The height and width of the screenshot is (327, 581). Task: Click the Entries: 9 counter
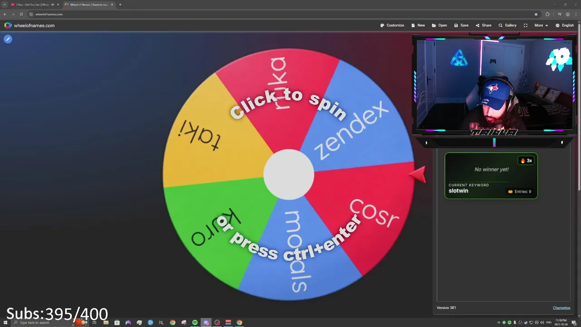tap(520, 192)
